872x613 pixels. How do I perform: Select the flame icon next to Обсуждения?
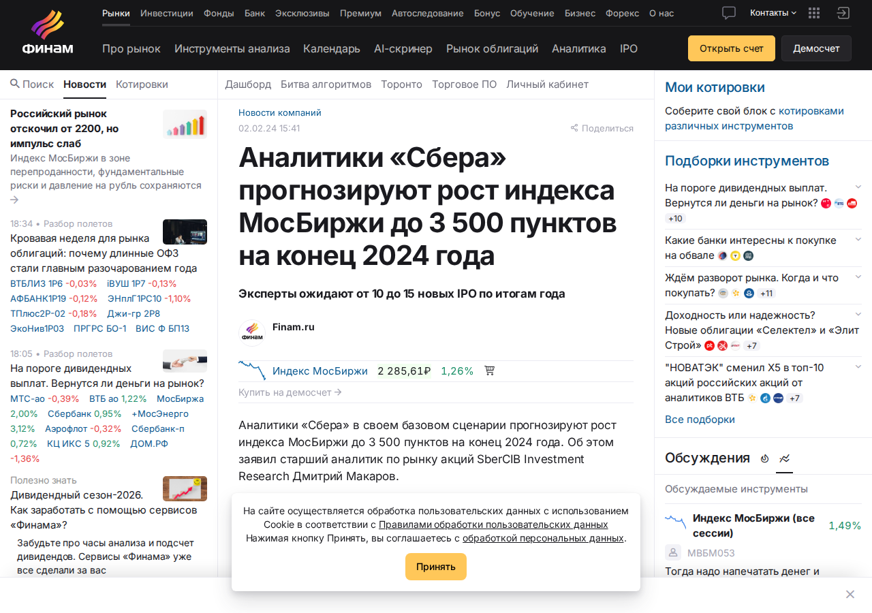[764, 458]
